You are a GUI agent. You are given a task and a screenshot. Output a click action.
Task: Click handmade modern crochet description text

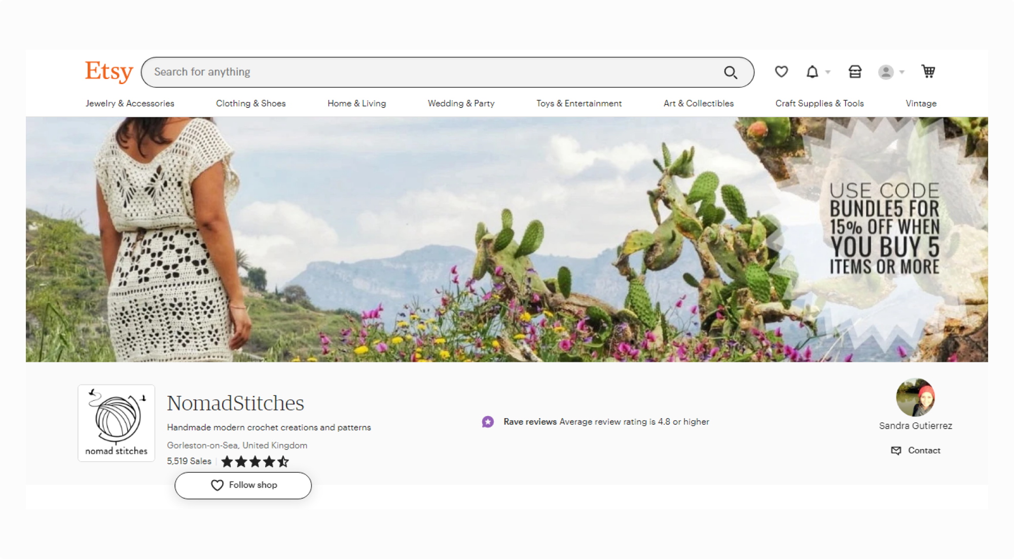[269, 428]
